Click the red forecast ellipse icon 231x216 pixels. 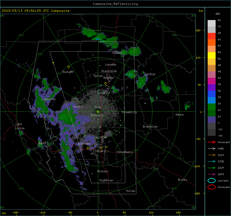tap(211, 187)
